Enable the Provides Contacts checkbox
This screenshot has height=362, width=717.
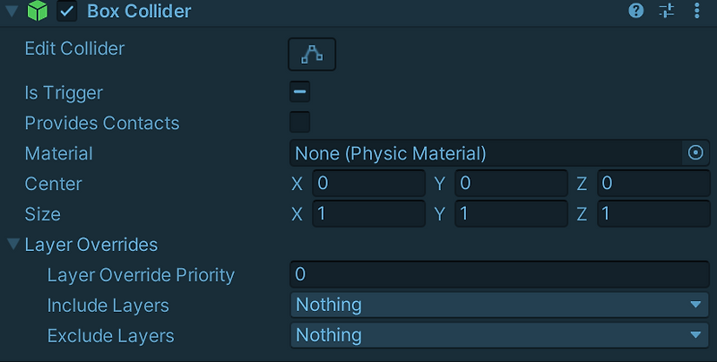pos(300,123)
